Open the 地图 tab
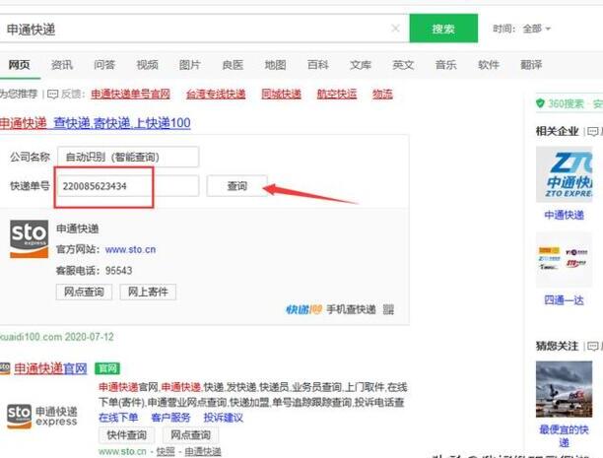The image size is (603, 458). coord(275,65)
